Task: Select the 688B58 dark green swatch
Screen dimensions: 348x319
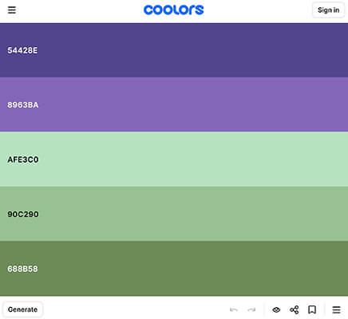Action: point(174,269)
